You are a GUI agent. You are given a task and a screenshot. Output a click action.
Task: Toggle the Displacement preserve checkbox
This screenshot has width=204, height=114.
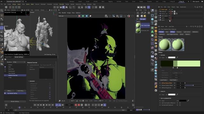pyautogui.click(x=50, y=98)
